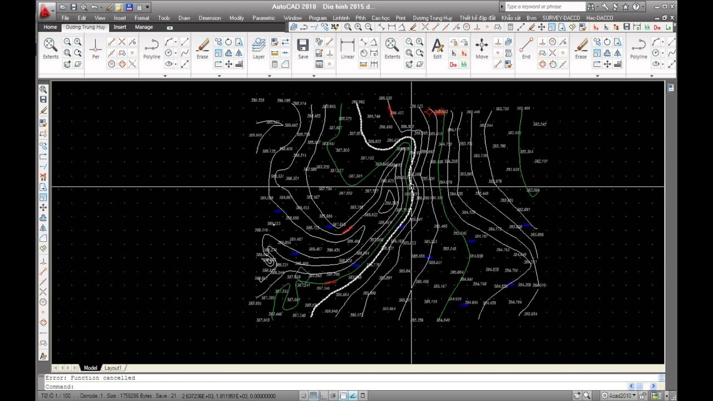Switch to the Manage ribbon tab

point(144,27)
